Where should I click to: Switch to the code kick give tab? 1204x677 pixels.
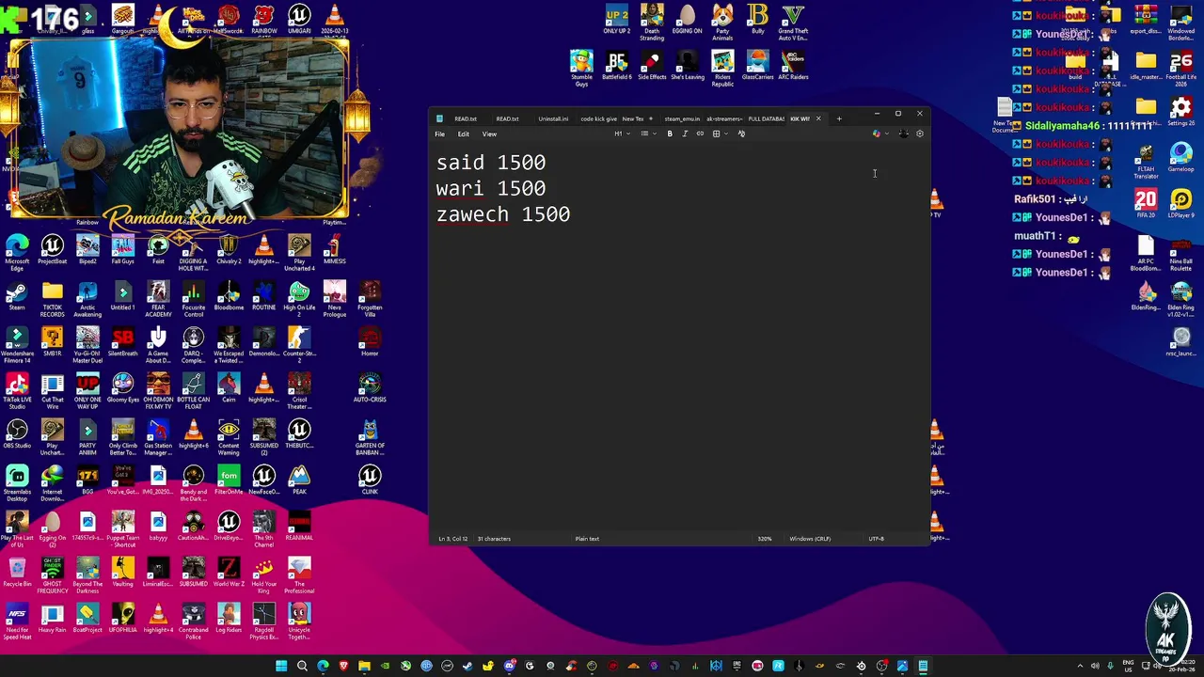598,118
